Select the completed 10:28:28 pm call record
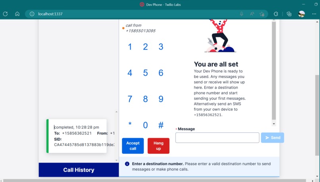The image size is (320, 182). tap(77, 136)
